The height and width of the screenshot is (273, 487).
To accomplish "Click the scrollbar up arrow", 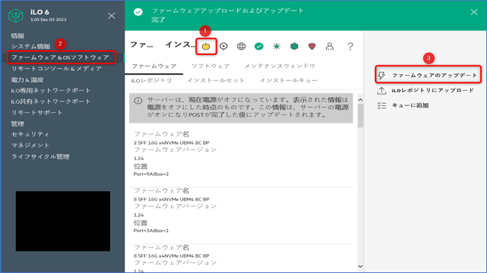I will (360, 100).
